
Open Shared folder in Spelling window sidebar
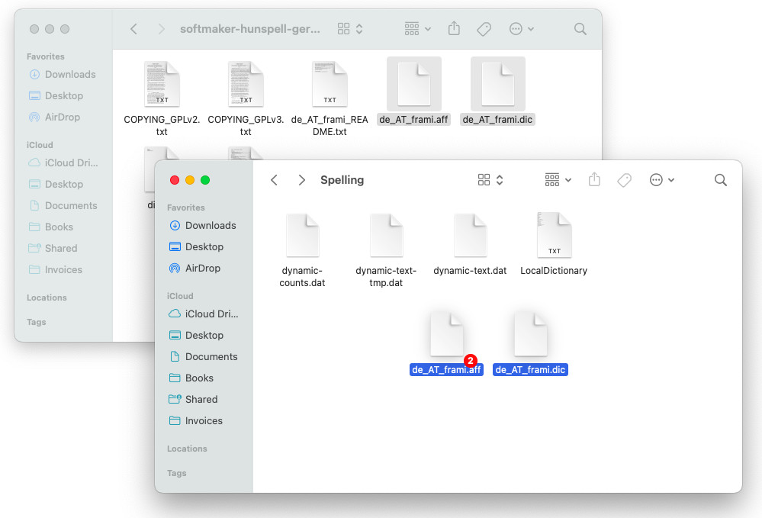click(x=194, y=400)
